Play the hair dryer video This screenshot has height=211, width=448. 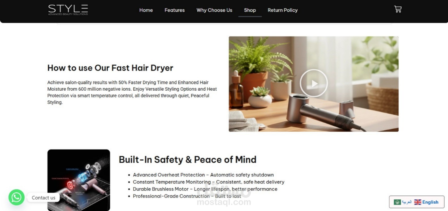click(x=313, y=83)
